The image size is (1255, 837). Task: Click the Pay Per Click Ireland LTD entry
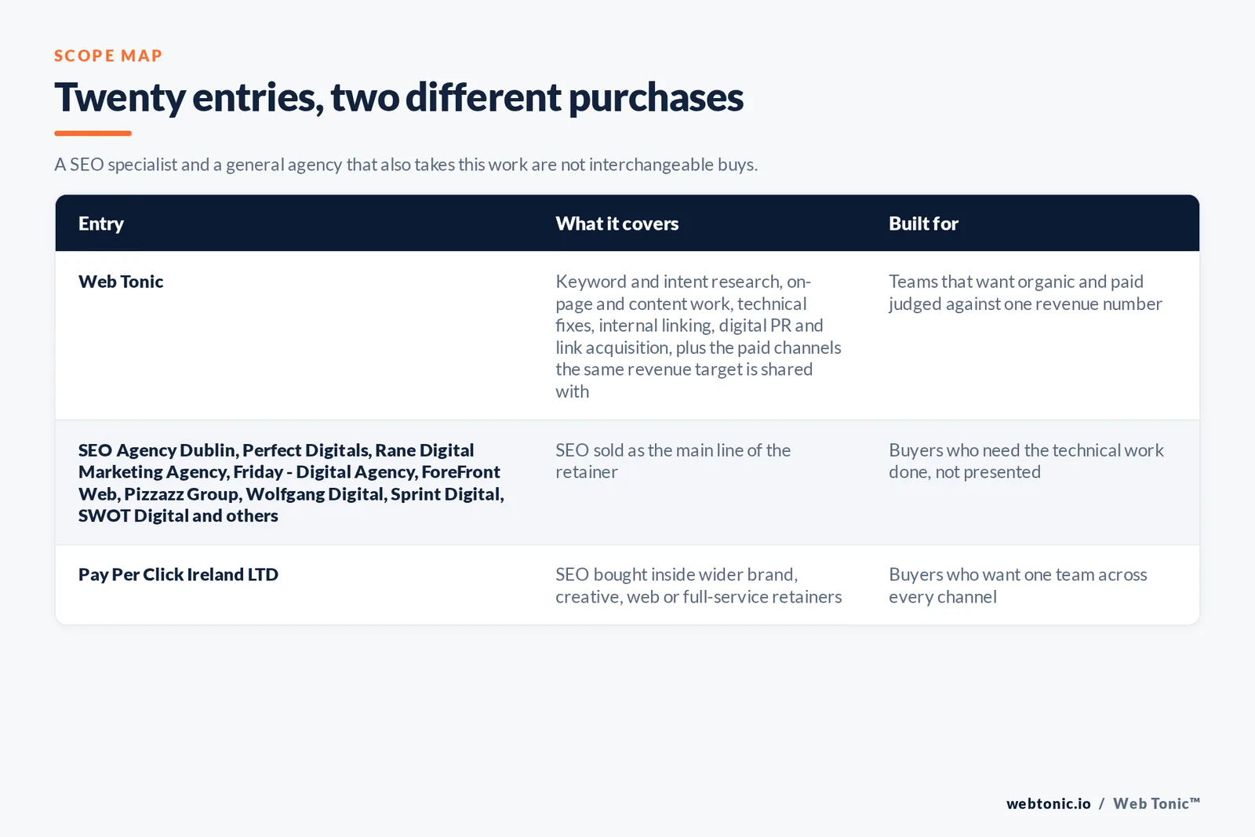(x=178, y=574)
